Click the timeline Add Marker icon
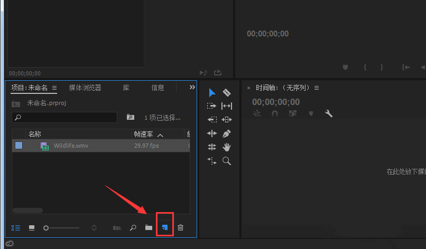 tap(311, 113)
